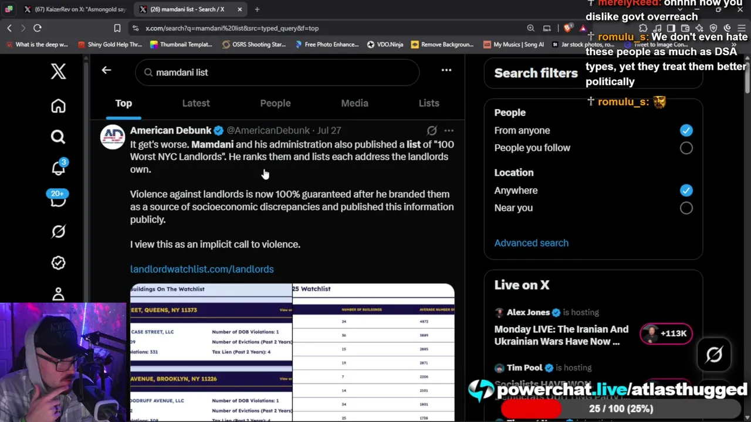Switch to the People results tab
The height and width of the screenshot is (422, 751).
click(275, 103)
